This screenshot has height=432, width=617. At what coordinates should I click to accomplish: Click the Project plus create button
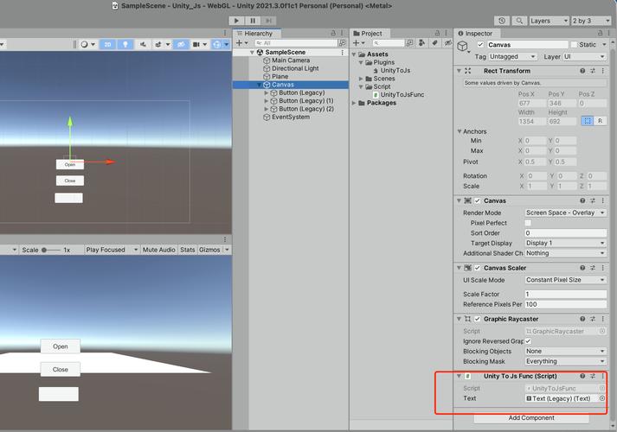(x=358, y=43)
